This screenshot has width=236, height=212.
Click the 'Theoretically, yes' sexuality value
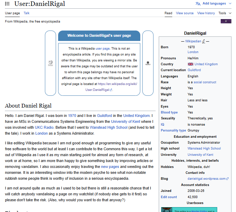point(200,118)
